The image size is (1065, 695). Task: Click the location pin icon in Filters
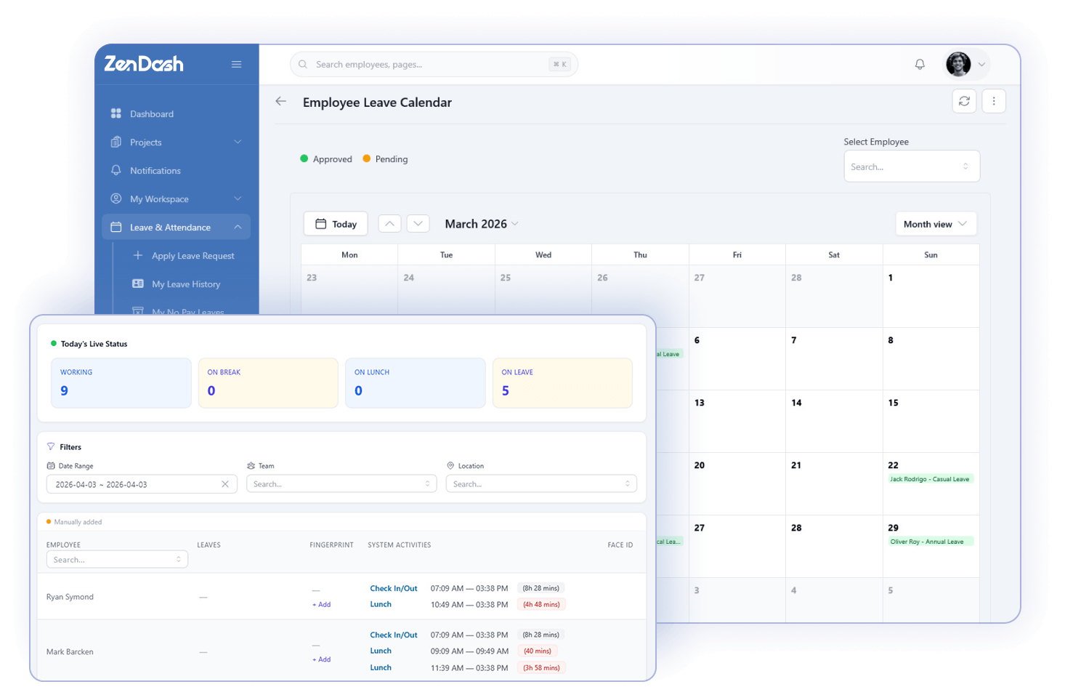click(x=450, y=465)
